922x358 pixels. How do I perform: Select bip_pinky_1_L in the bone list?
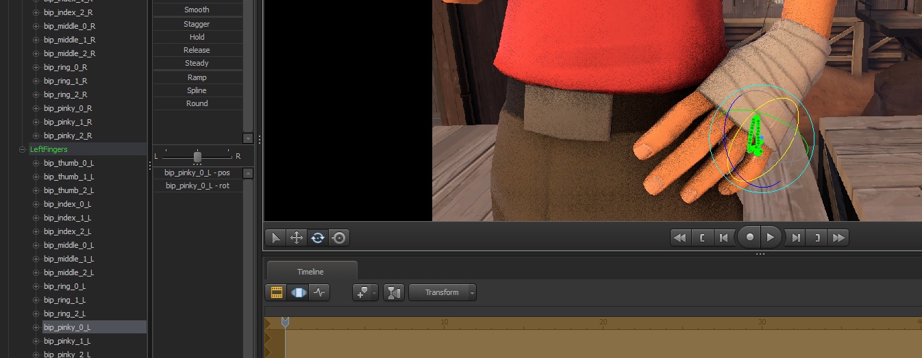[67, 341]
